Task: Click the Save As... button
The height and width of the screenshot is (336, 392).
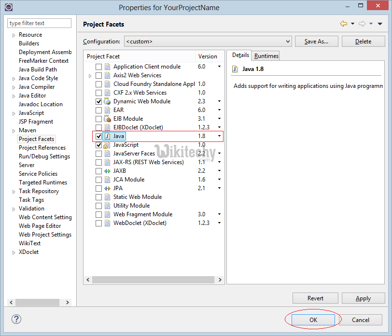Action: click(316, 42)
